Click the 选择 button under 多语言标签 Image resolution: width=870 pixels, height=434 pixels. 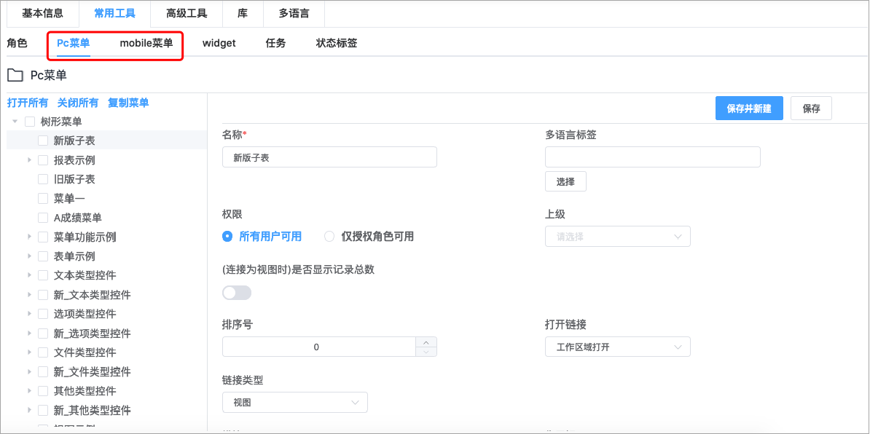pyautogui.click(x=565, y=181)
